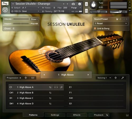
Task: Click the disabled circle icon in Sound Preset
Action: [120, 19]
